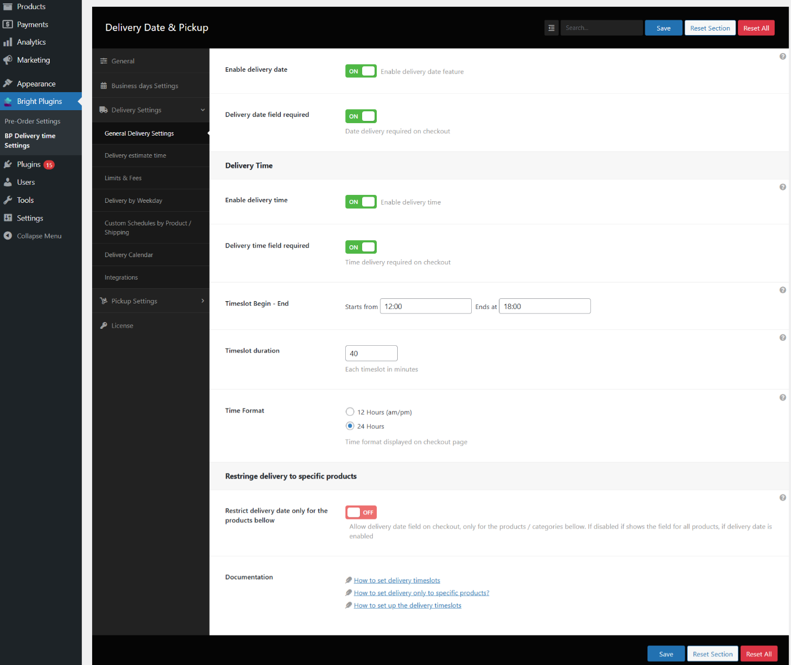The width and height of the screenshot is (791, 665).
Task: Click the help icon next to Timeslot duration
Action: pyautogui.click(x=783, y=337)
